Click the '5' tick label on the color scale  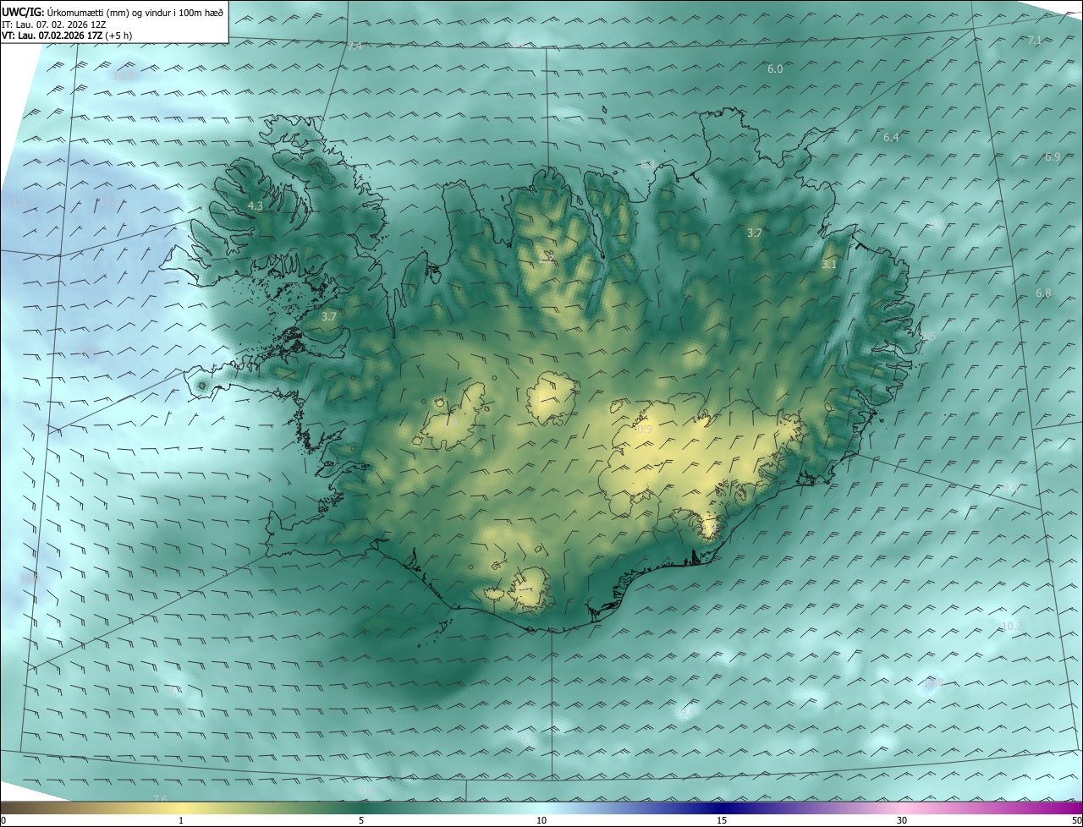click(x=361, y=820)
